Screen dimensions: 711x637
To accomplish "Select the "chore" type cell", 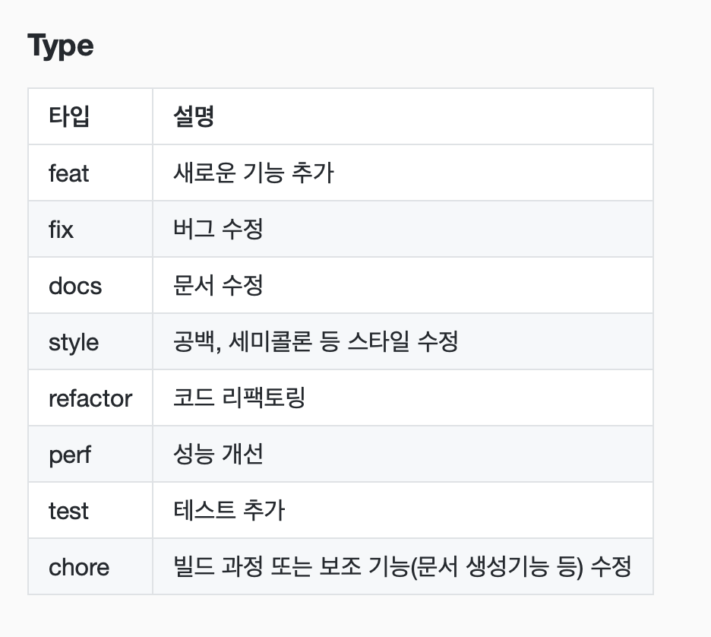I will click(79, 567).
